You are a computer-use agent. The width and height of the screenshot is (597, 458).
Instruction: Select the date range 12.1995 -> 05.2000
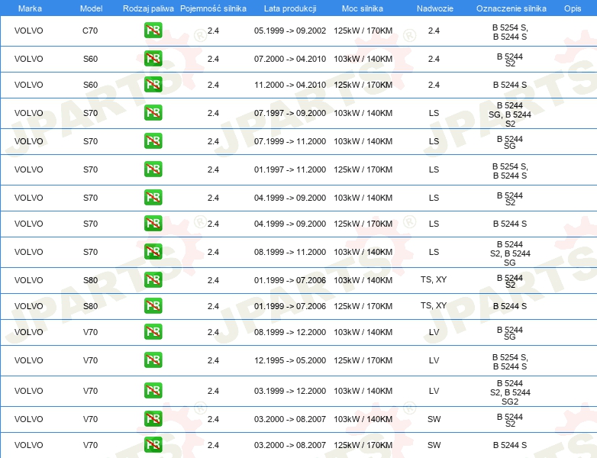coord(290,360)
